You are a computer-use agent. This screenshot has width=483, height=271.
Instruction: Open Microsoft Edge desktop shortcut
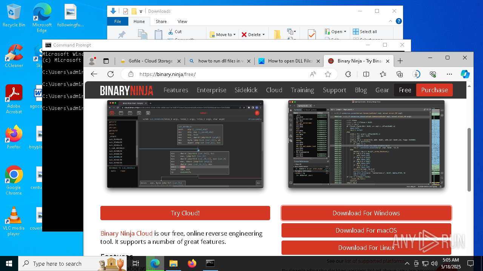(x=42, y=18)
